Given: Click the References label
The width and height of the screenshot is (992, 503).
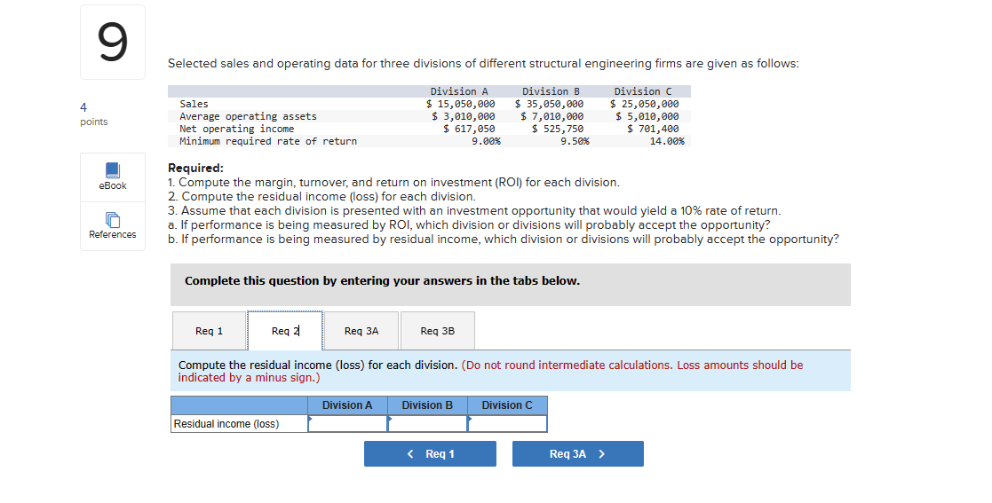Looking at the screenshot, I should click(x=113, y=234).
